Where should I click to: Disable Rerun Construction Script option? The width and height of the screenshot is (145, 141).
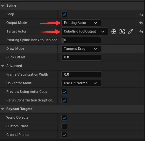point(64,100)
